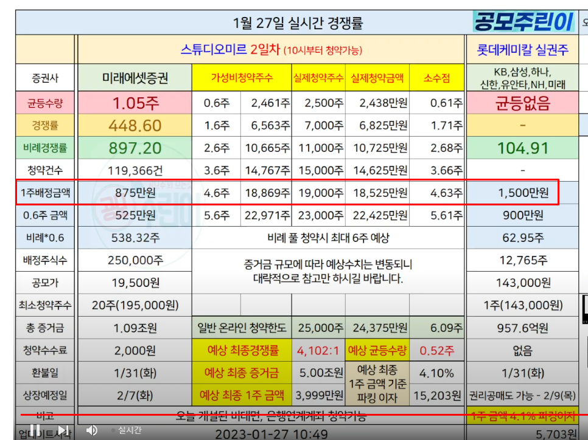Screen dimensions: 588x440
Task: Select the 공모가 value '19,500원'
Action: (135, 283)
